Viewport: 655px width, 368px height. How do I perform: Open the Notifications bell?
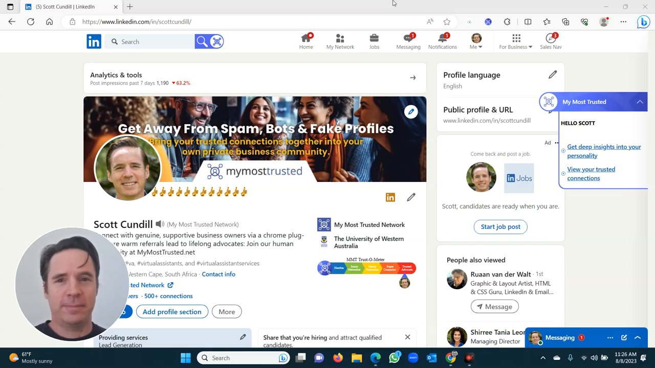(443, 41)
